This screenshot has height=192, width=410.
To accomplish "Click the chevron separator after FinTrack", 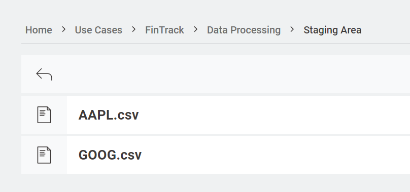I will point(195,29).
